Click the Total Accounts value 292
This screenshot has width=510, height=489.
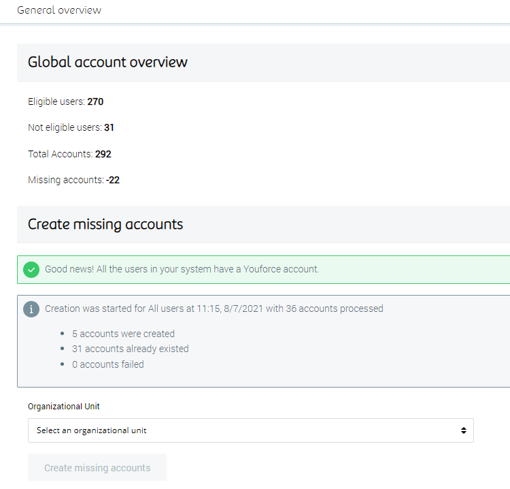[x=103, y=155]
